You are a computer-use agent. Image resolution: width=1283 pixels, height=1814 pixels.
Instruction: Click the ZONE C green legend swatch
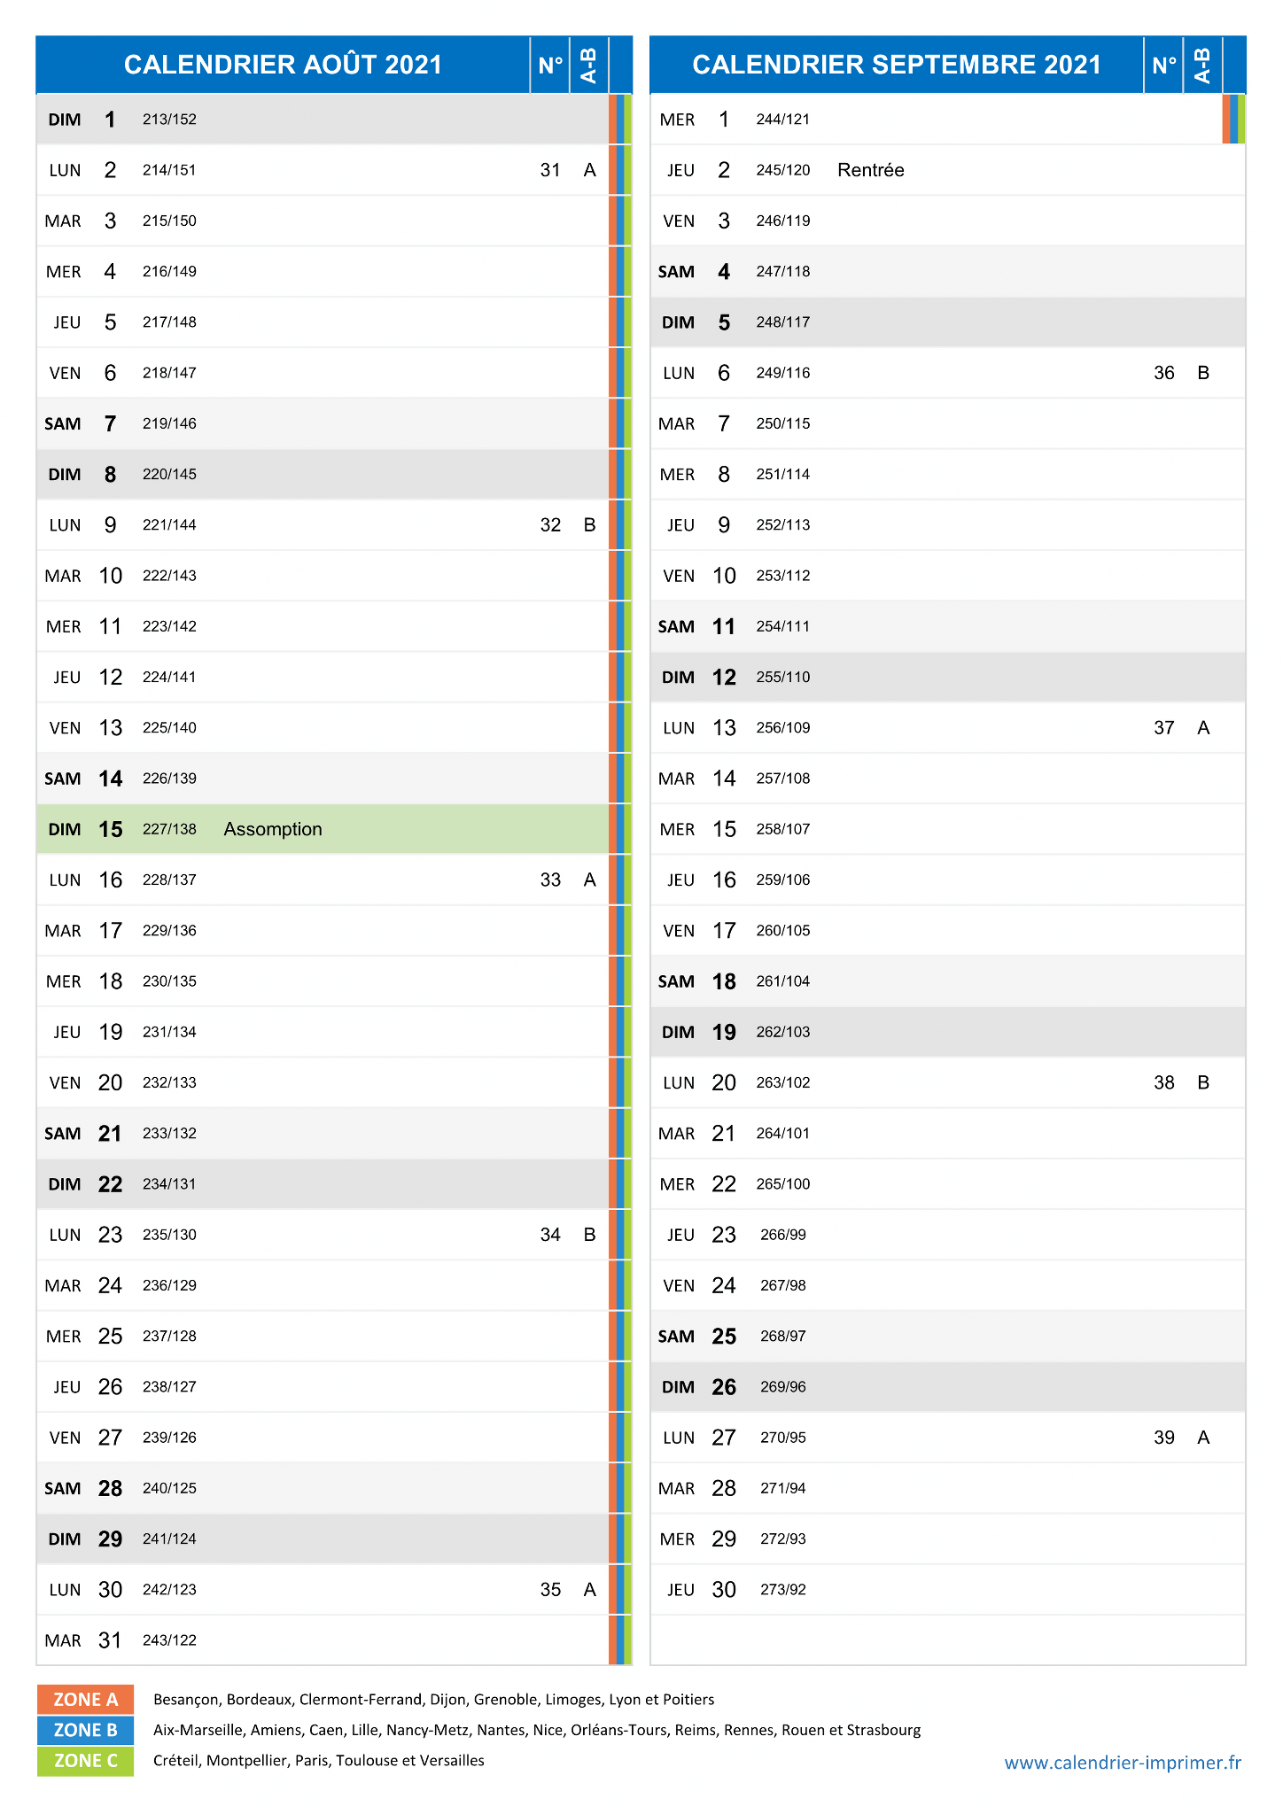point(85,1760)
